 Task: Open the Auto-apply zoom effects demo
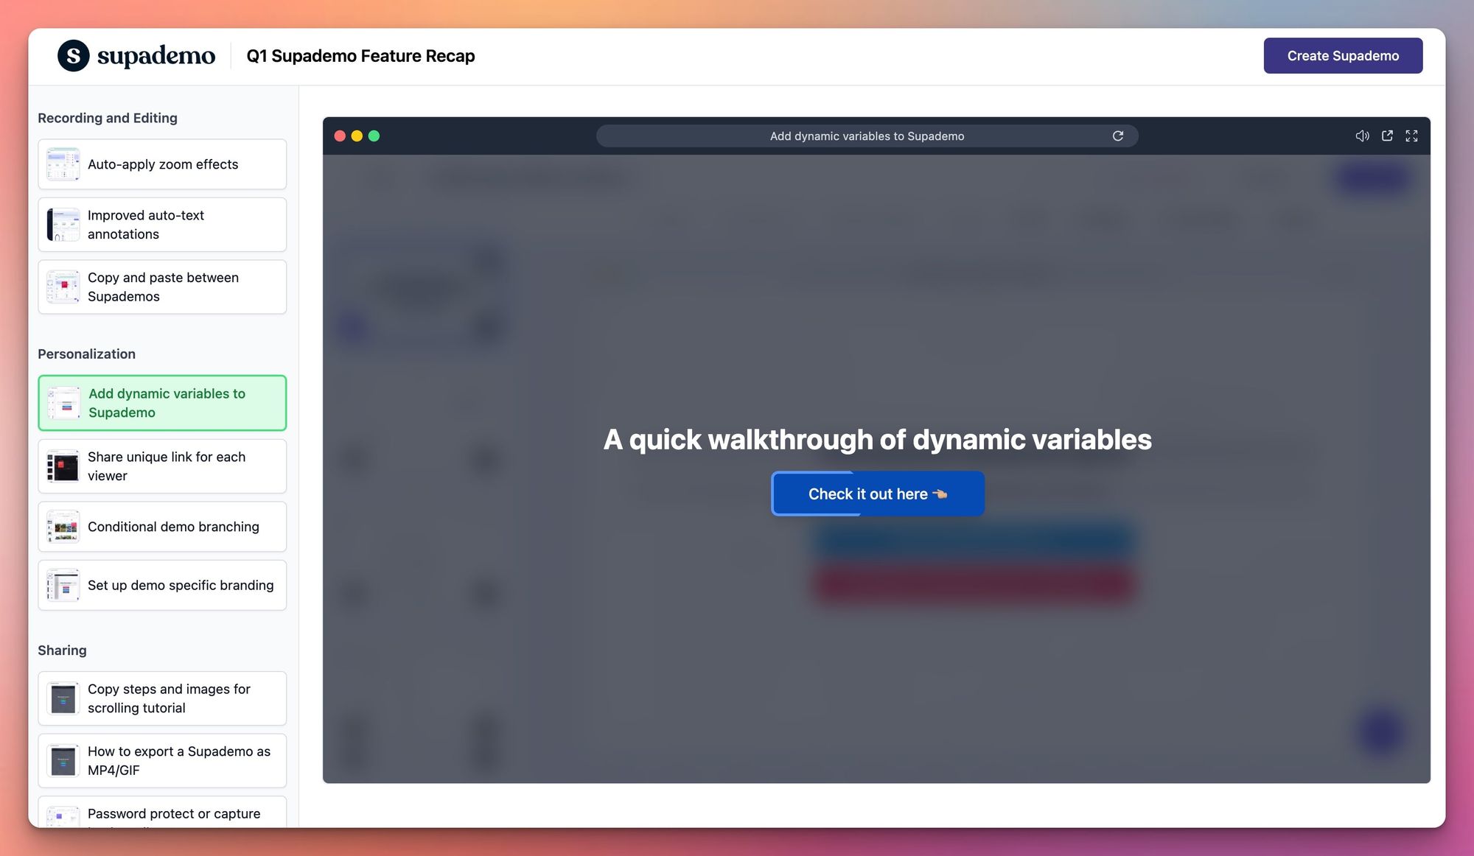click(x=162, y=164)
